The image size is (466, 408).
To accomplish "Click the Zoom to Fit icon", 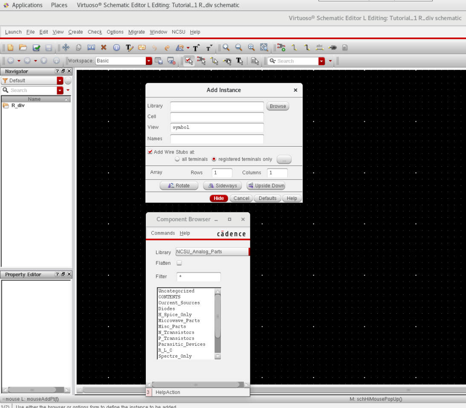I will click(x=264, y=48).
